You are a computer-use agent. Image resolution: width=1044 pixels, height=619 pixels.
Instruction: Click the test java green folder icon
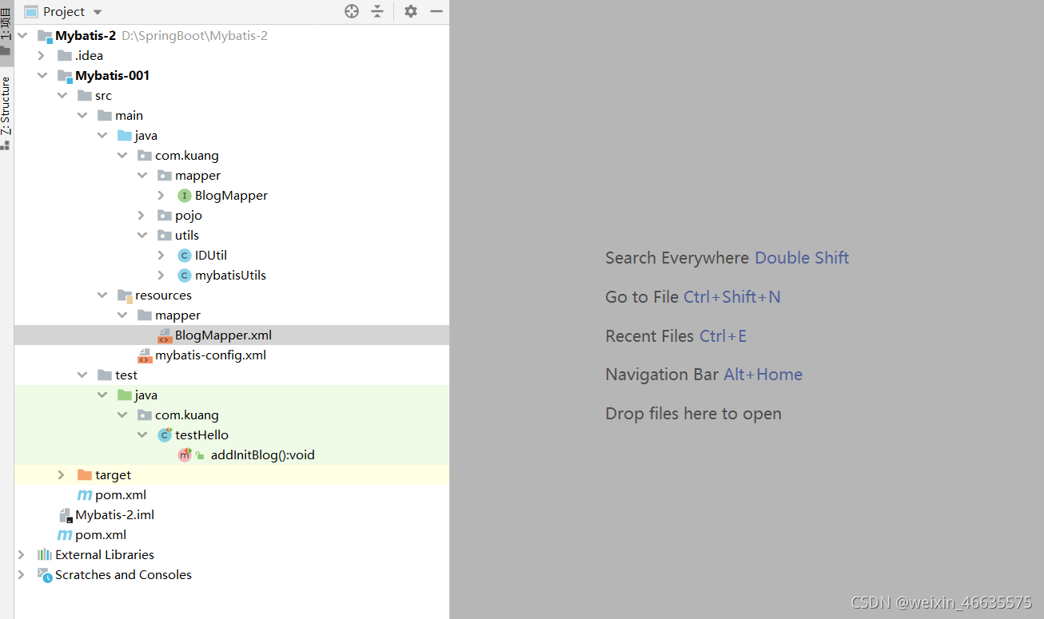click(x=125, y=395)
